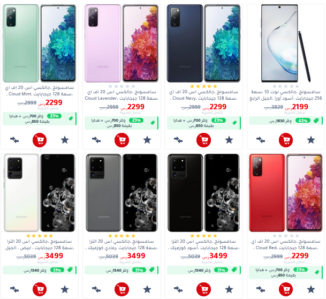Open Galaxy Note 10 product image

coord(286,43)
